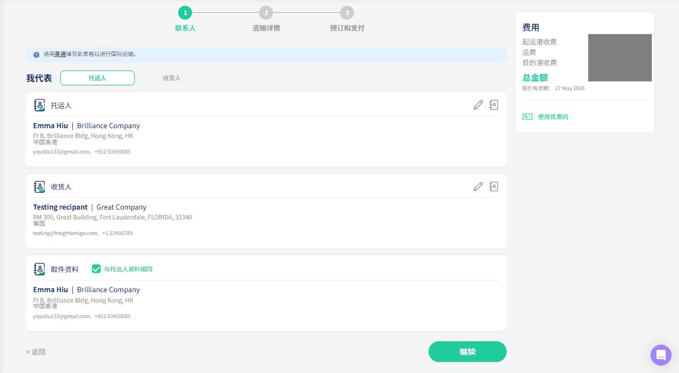
Task: Edit shipper details with pencil icon
Action: pyautogui.click(x=478, y=105)
